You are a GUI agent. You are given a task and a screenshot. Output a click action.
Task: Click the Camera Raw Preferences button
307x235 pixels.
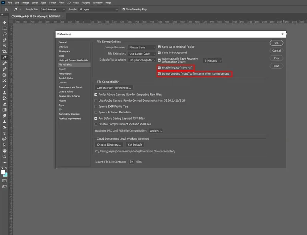point(114,88)
